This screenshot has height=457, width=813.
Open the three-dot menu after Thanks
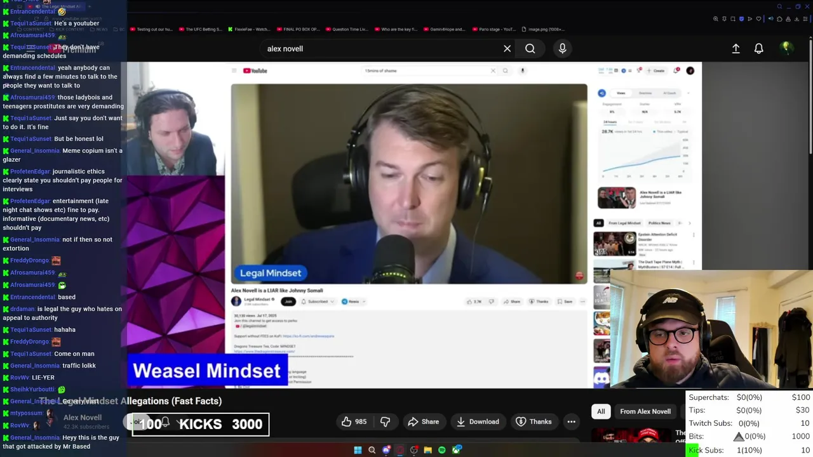click(x=571, y=421)
